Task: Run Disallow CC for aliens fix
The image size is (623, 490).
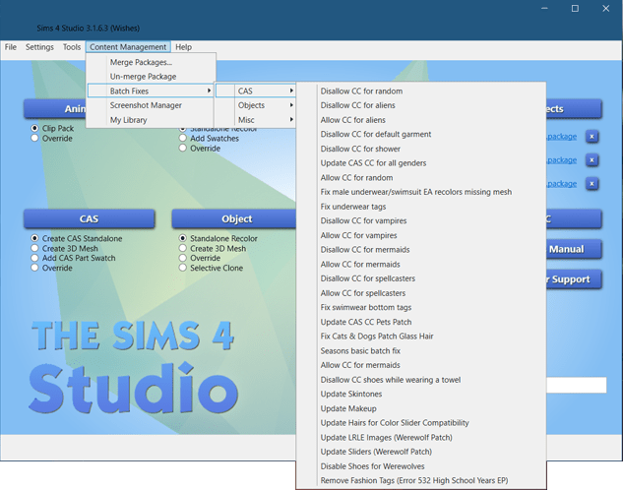Action: point(421,105)
